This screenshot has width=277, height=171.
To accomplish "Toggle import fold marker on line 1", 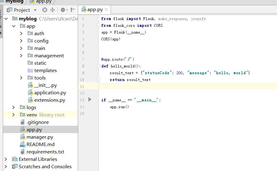I will click(99, 19).
